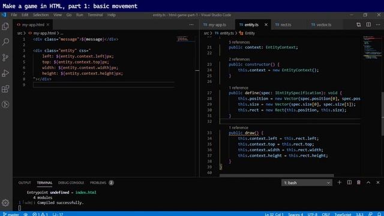Screen dimensions: 384x216
Task: Click TypeScript version 3.8.3 in status bar
Action: click(359, 214)
